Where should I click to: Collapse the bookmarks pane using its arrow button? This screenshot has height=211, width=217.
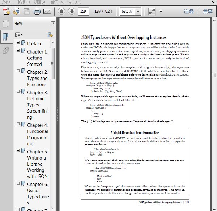coord(53,23)
